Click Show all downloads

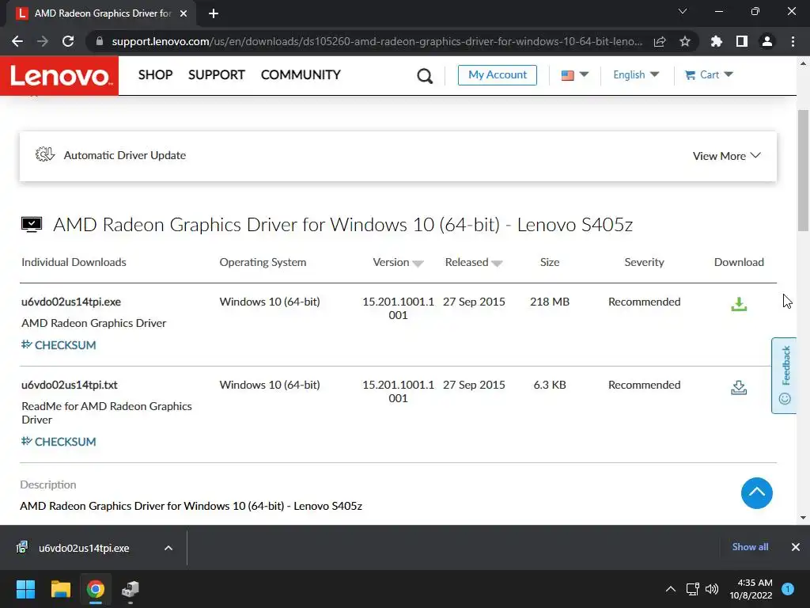click(750, 547)
